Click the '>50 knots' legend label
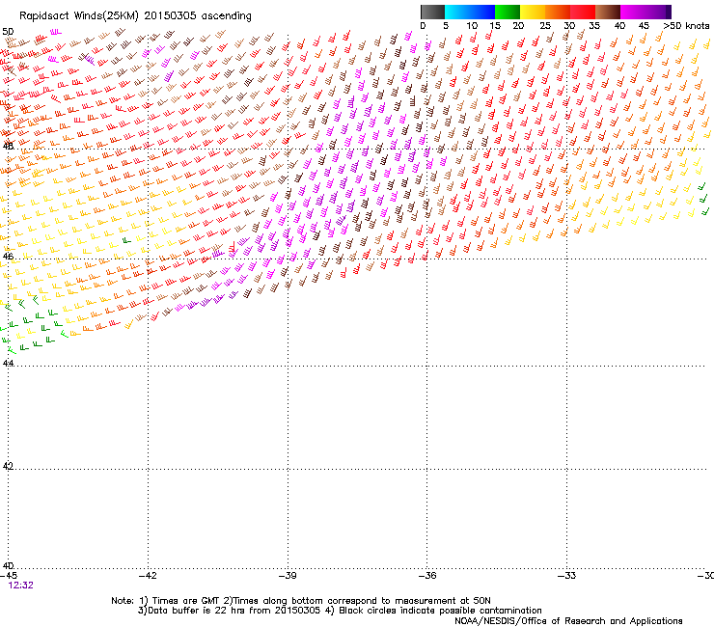Image resolution: width=714 pixels, height=627 pixels. [x=686, y=26]
